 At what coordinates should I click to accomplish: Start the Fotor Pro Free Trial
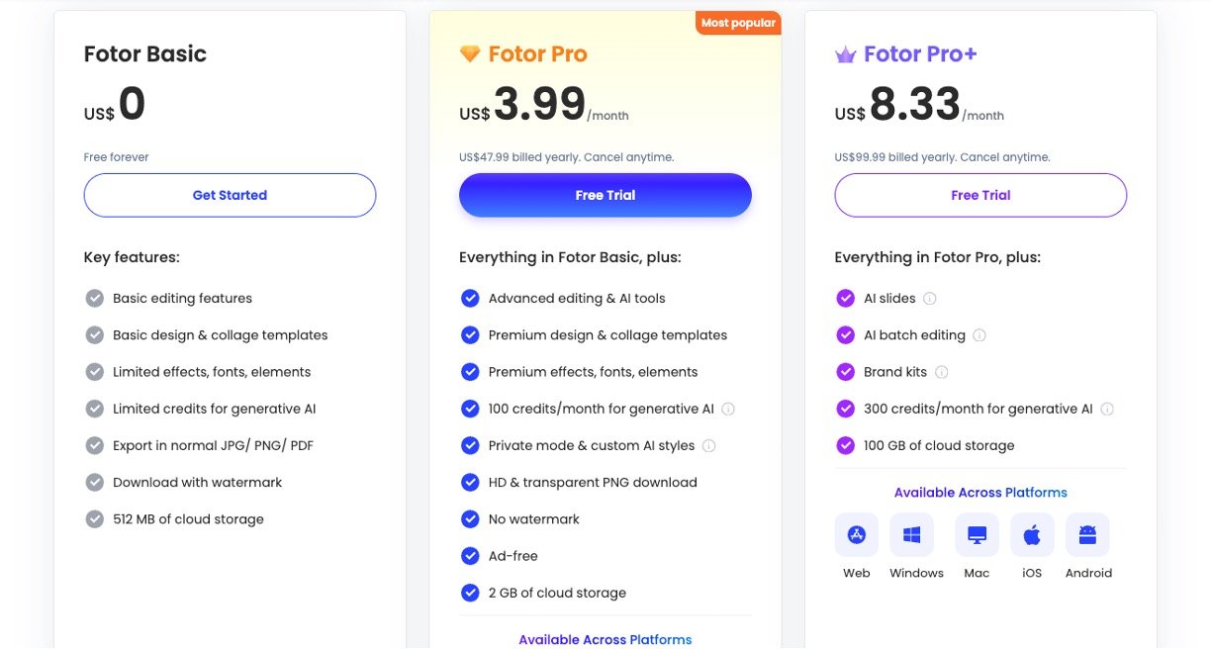click(605, 195)
